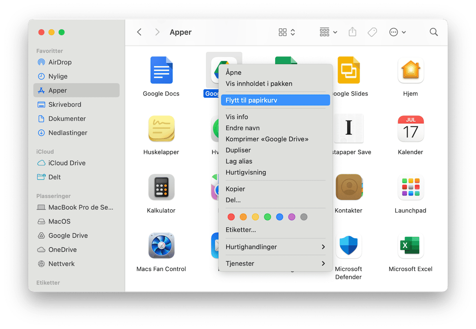Open AirDrop in the sidebar
This screenshot has width=476, height=329.
76,62
